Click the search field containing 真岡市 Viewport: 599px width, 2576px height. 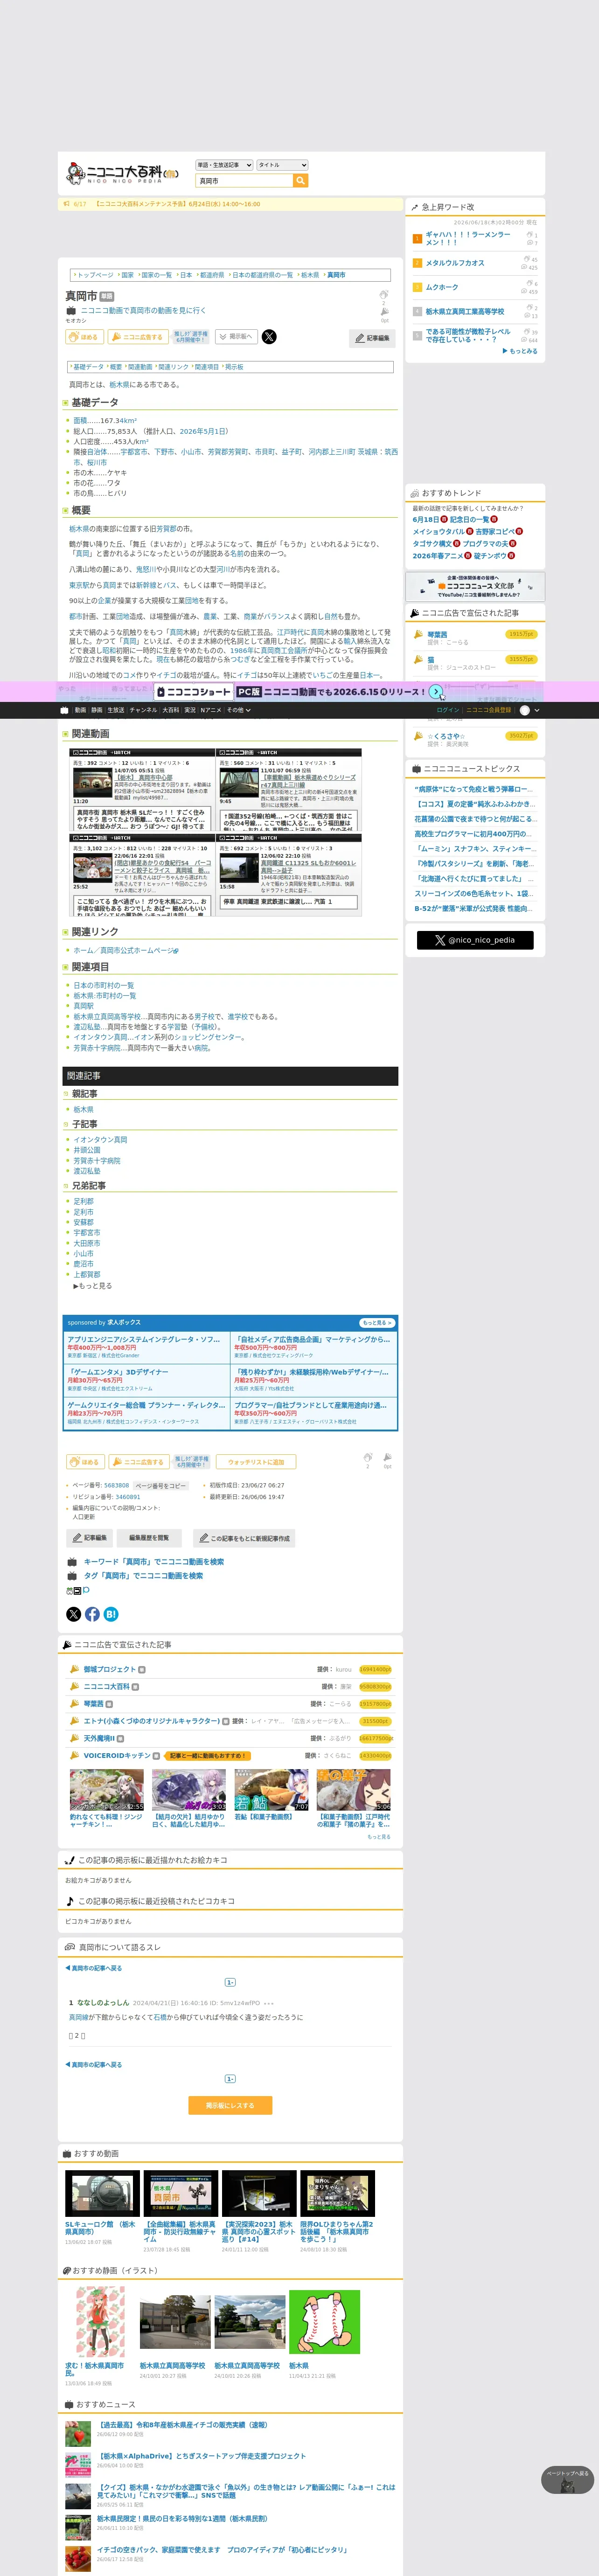point(244,181)
